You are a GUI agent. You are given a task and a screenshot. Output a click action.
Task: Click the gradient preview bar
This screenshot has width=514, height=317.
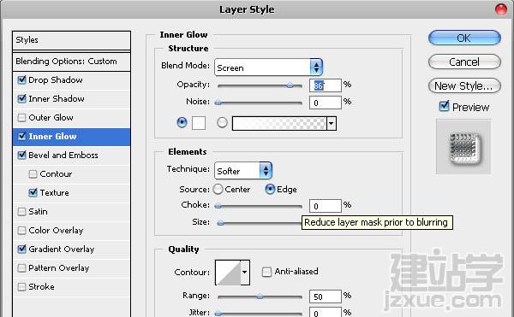tap(279, 124)
